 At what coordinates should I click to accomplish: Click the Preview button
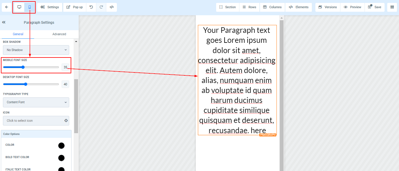[352, 7]
